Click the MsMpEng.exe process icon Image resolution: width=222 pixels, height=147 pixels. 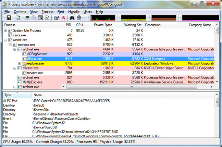coord(20,82)
